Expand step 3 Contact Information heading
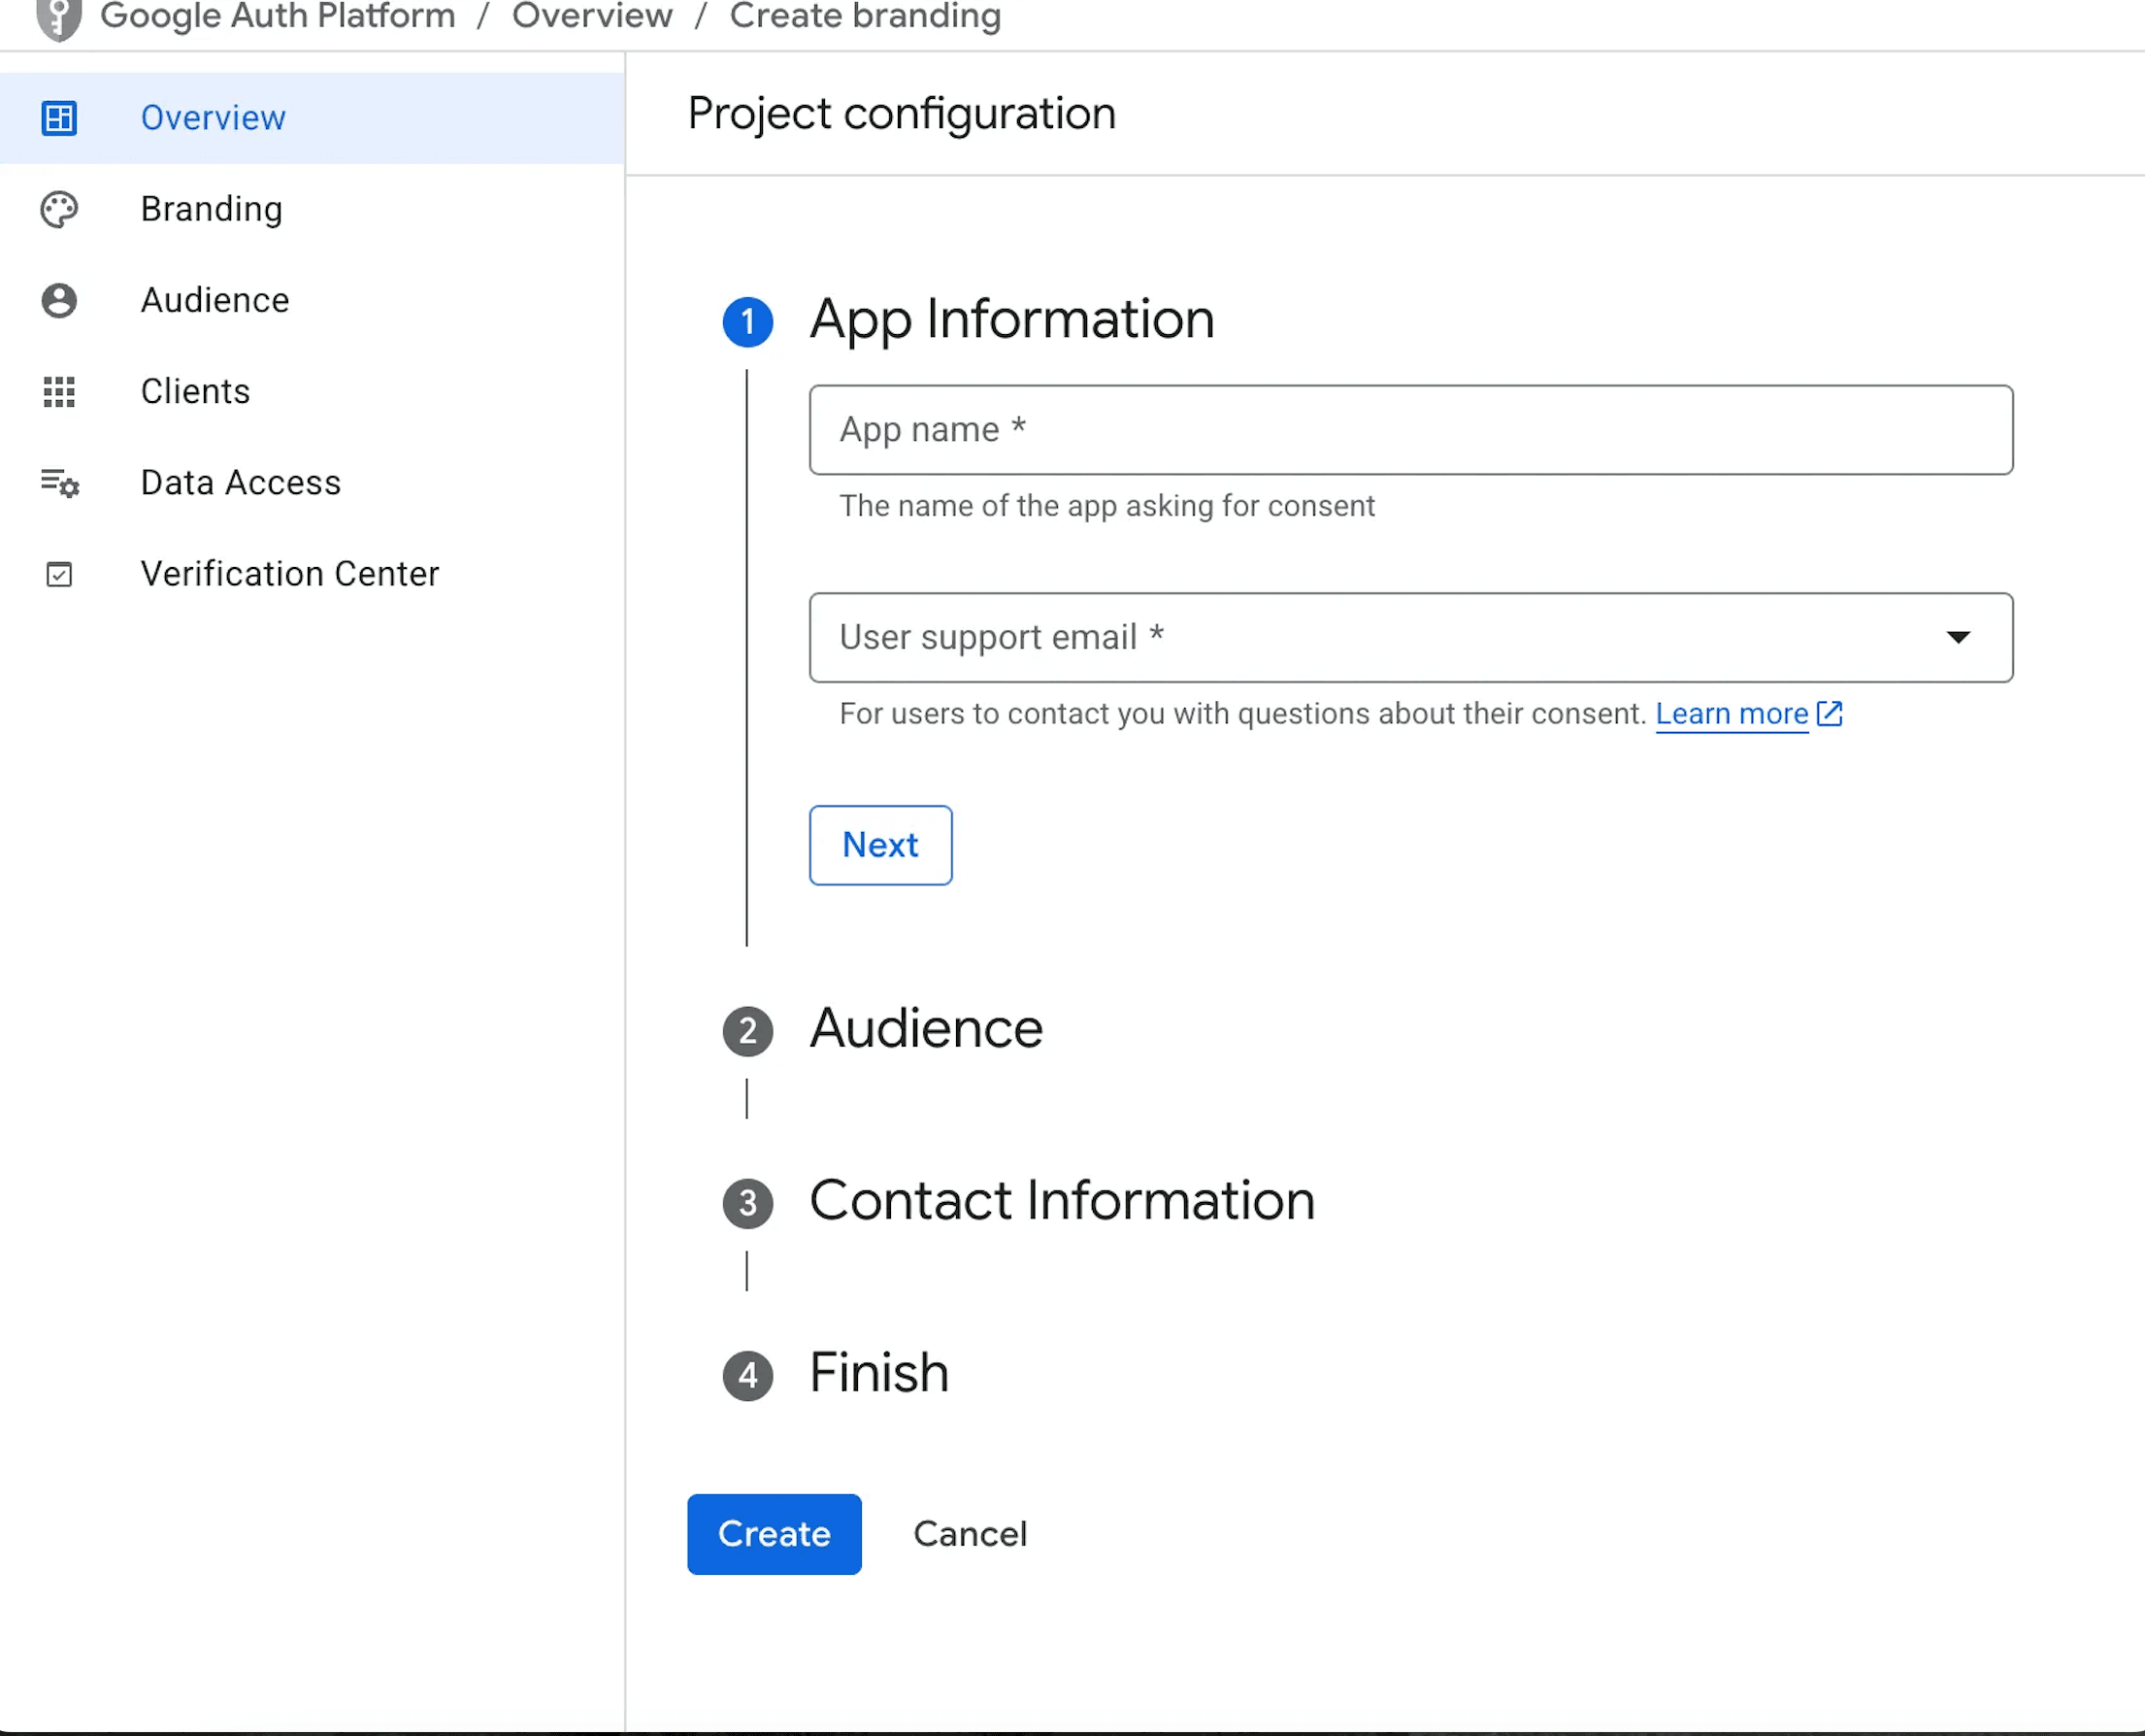 point(1062,1201)
